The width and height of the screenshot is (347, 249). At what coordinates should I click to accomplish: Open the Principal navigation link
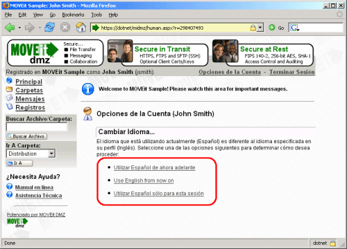coord(28,82)
